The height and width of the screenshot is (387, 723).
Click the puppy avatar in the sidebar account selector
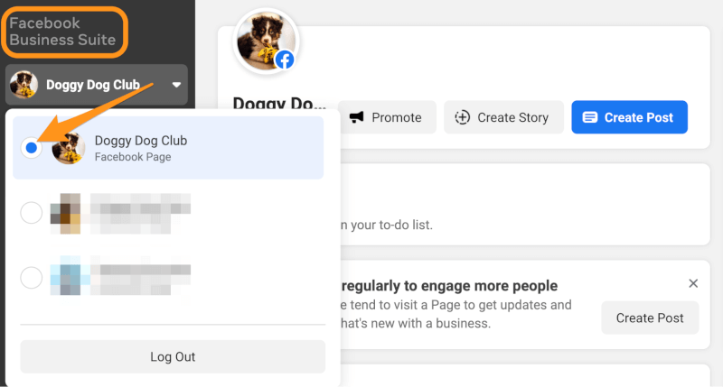24,85
